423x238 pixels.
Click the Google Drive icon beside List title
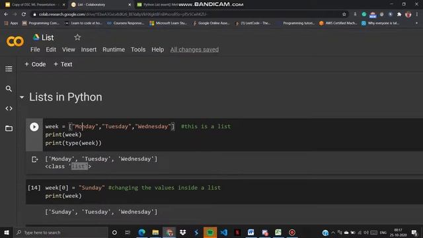click(x=36, y=37)
